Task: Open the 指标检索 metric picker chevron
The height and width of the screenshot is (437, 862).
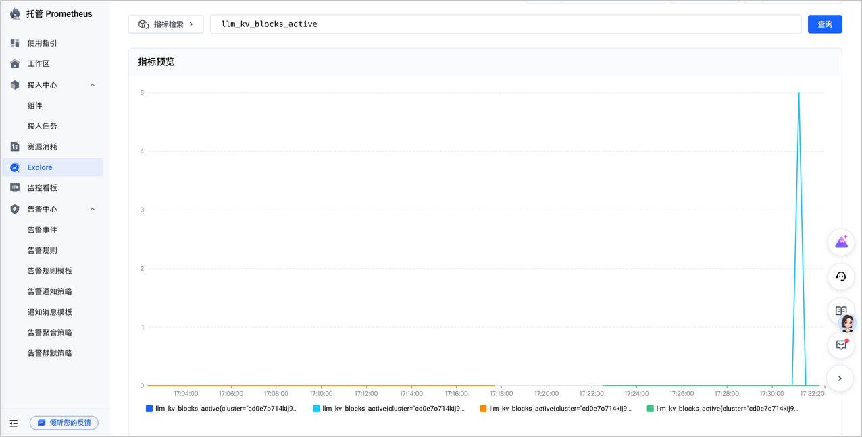Action: [192, 24]
